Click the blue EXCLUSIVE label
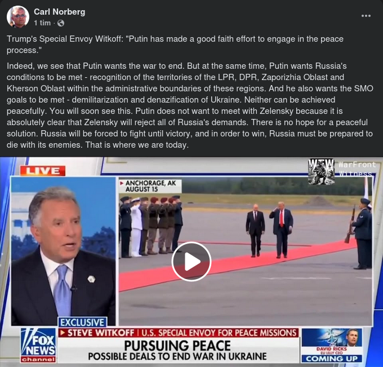This screenshot has width=383, height=367. pyautogui.click(x=82, y=322)
